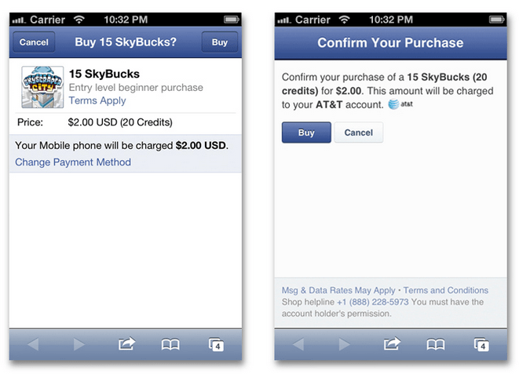Tap the forward arrow in left phone toolbar
The image size is (519, 374).
coord(79,344)
